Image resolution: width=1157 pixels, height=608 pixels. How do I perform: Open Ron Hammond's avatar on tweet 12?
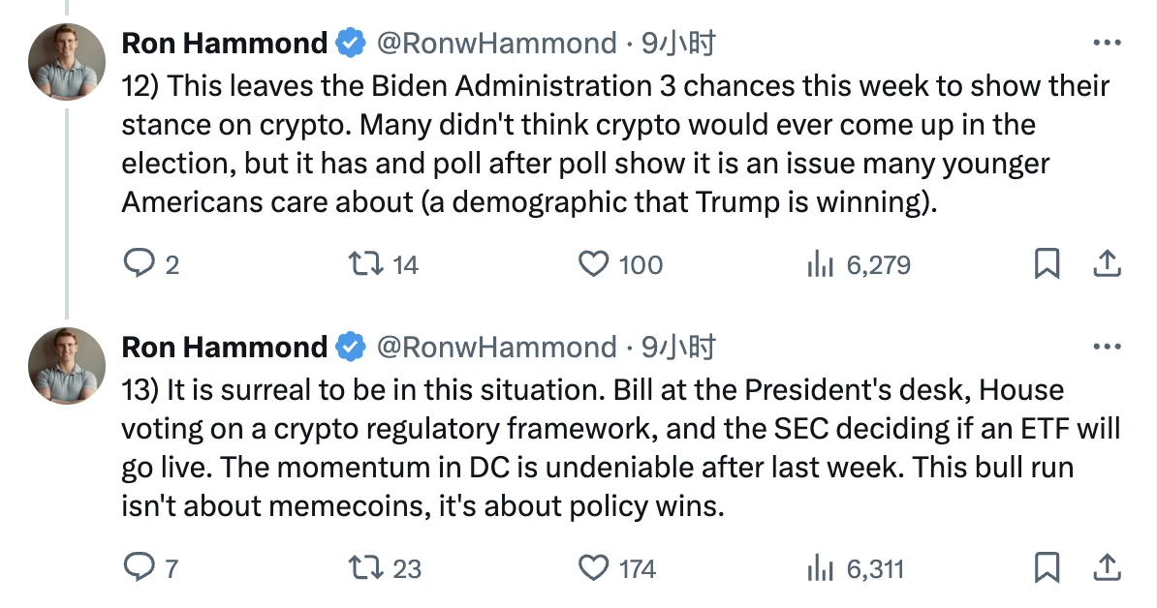(66, 62)
